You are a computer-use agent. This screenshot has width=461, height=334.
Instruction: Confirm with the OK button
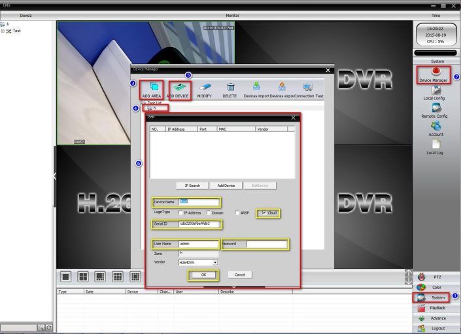pos(203,275)
